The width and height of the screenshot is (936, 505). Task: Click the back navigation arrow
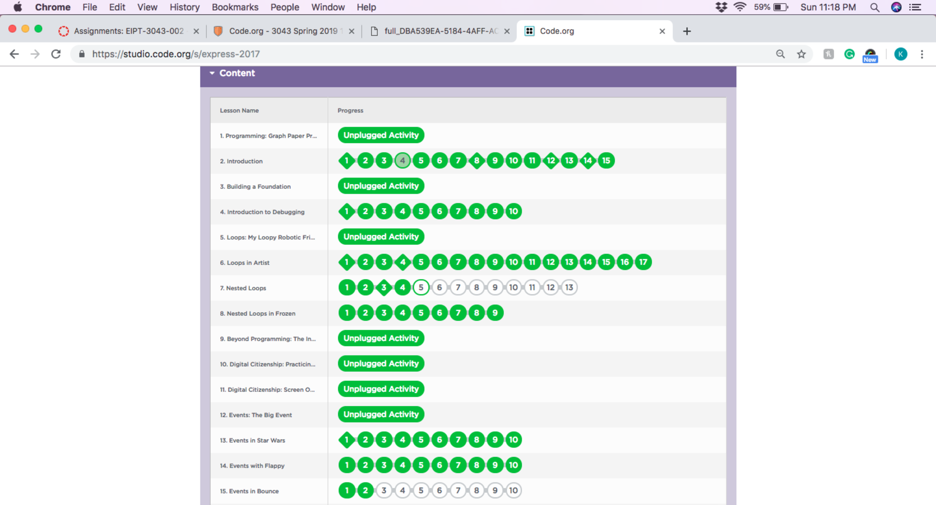[14, 54]
